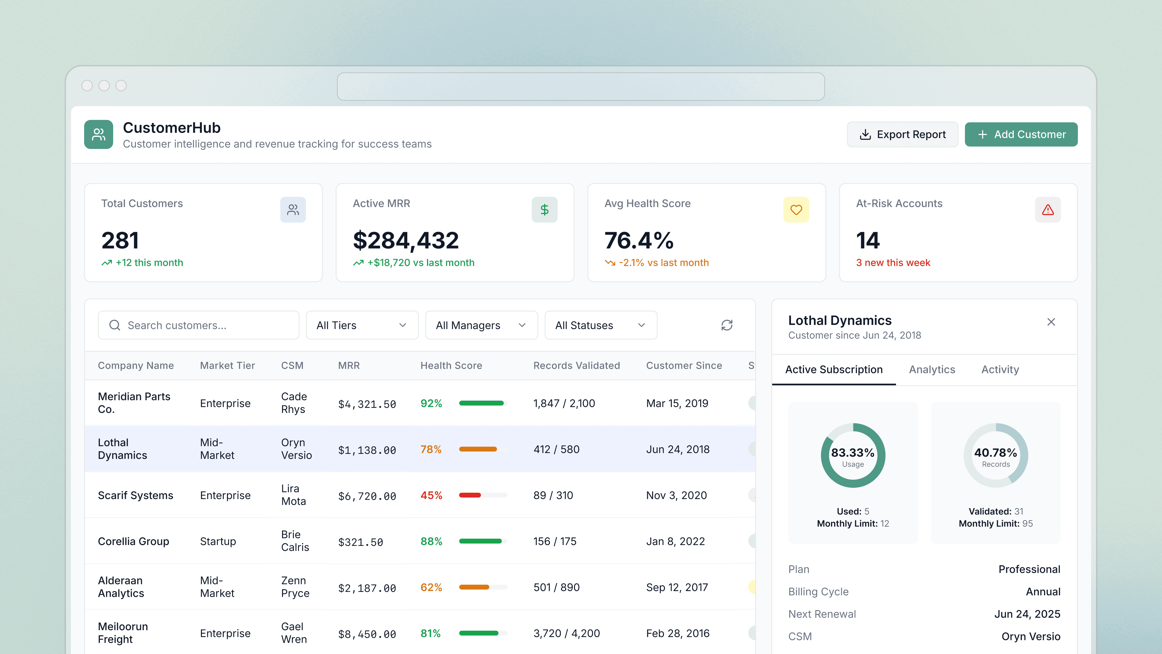Click the At-Risk Accounts warning icon
Image resolution: width=1162 pixels, height=654 pixels.
point(1048,210)
